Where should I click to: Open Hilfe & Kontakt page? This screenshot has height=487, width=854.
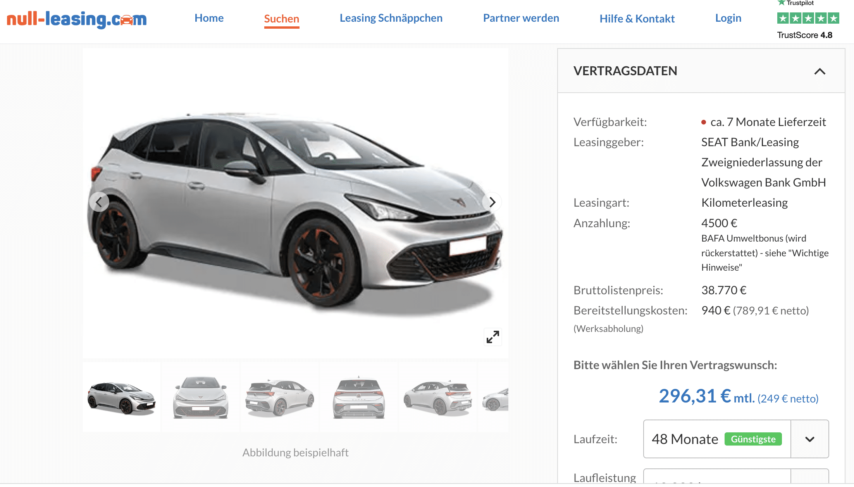[x=637, y=19]
